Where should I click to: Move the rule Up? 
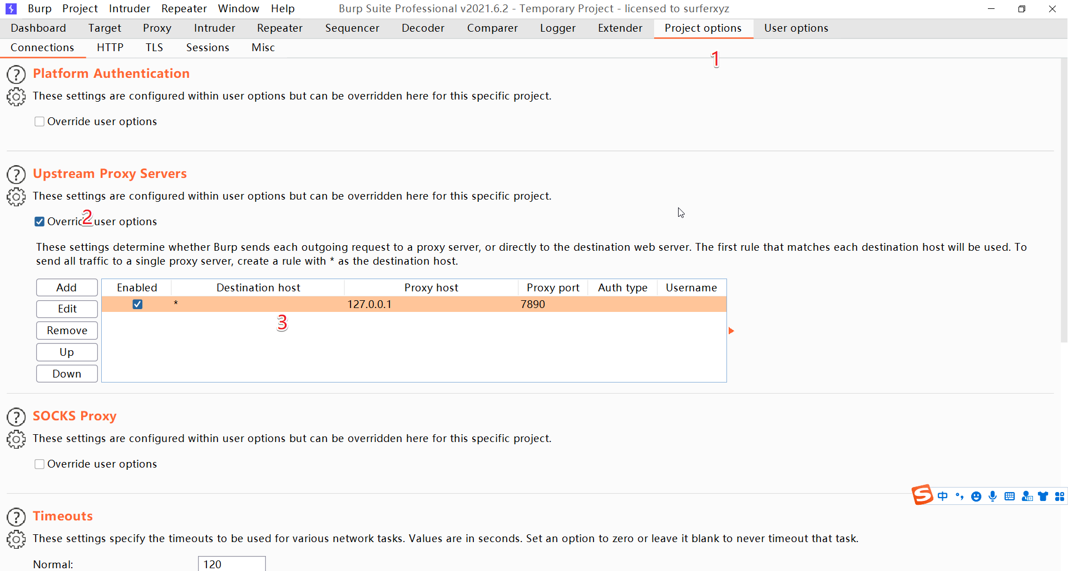[67, 352]
